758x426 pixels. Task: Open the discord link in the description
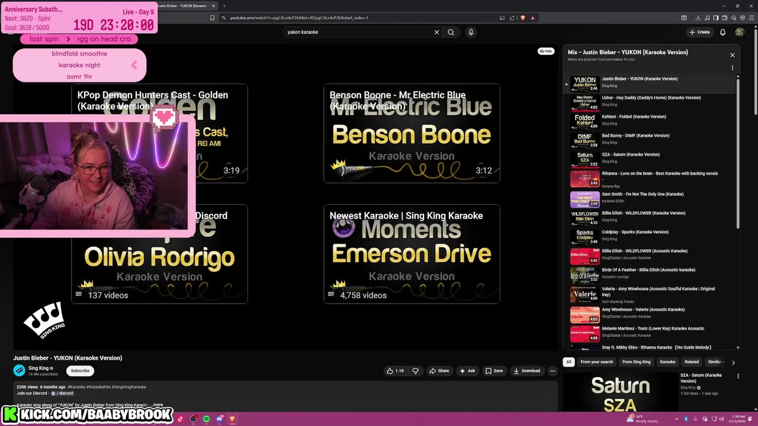62,393
